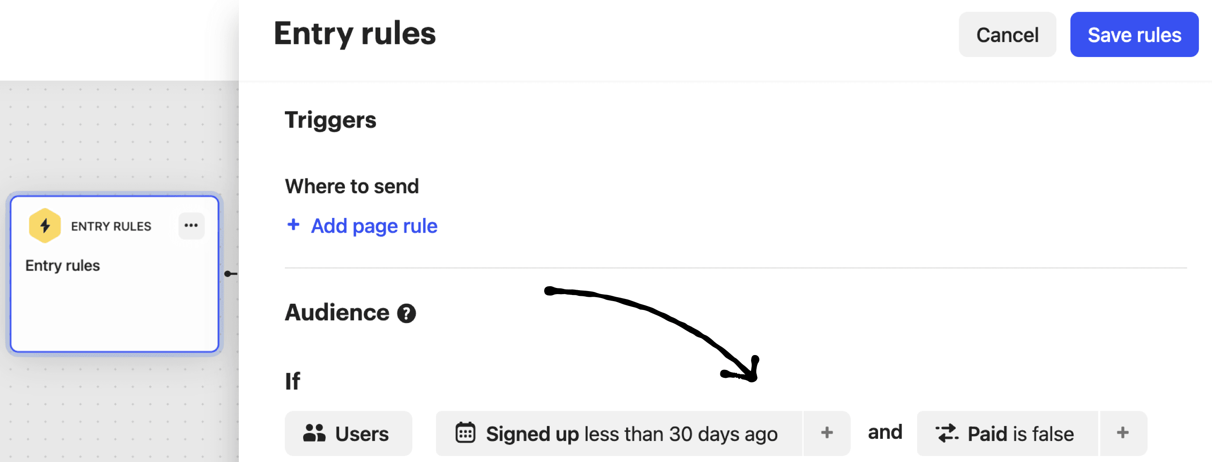This screenshot has width=1212, height=462.
Task: Click the plus icon after Paid is false condition
Action: tap(1123, 434)
